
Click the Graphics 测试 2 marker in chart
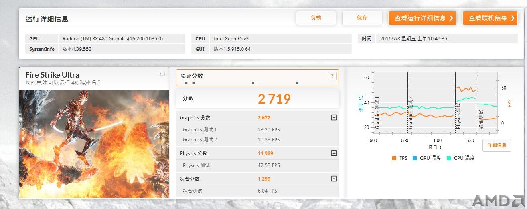click(411, 112)
